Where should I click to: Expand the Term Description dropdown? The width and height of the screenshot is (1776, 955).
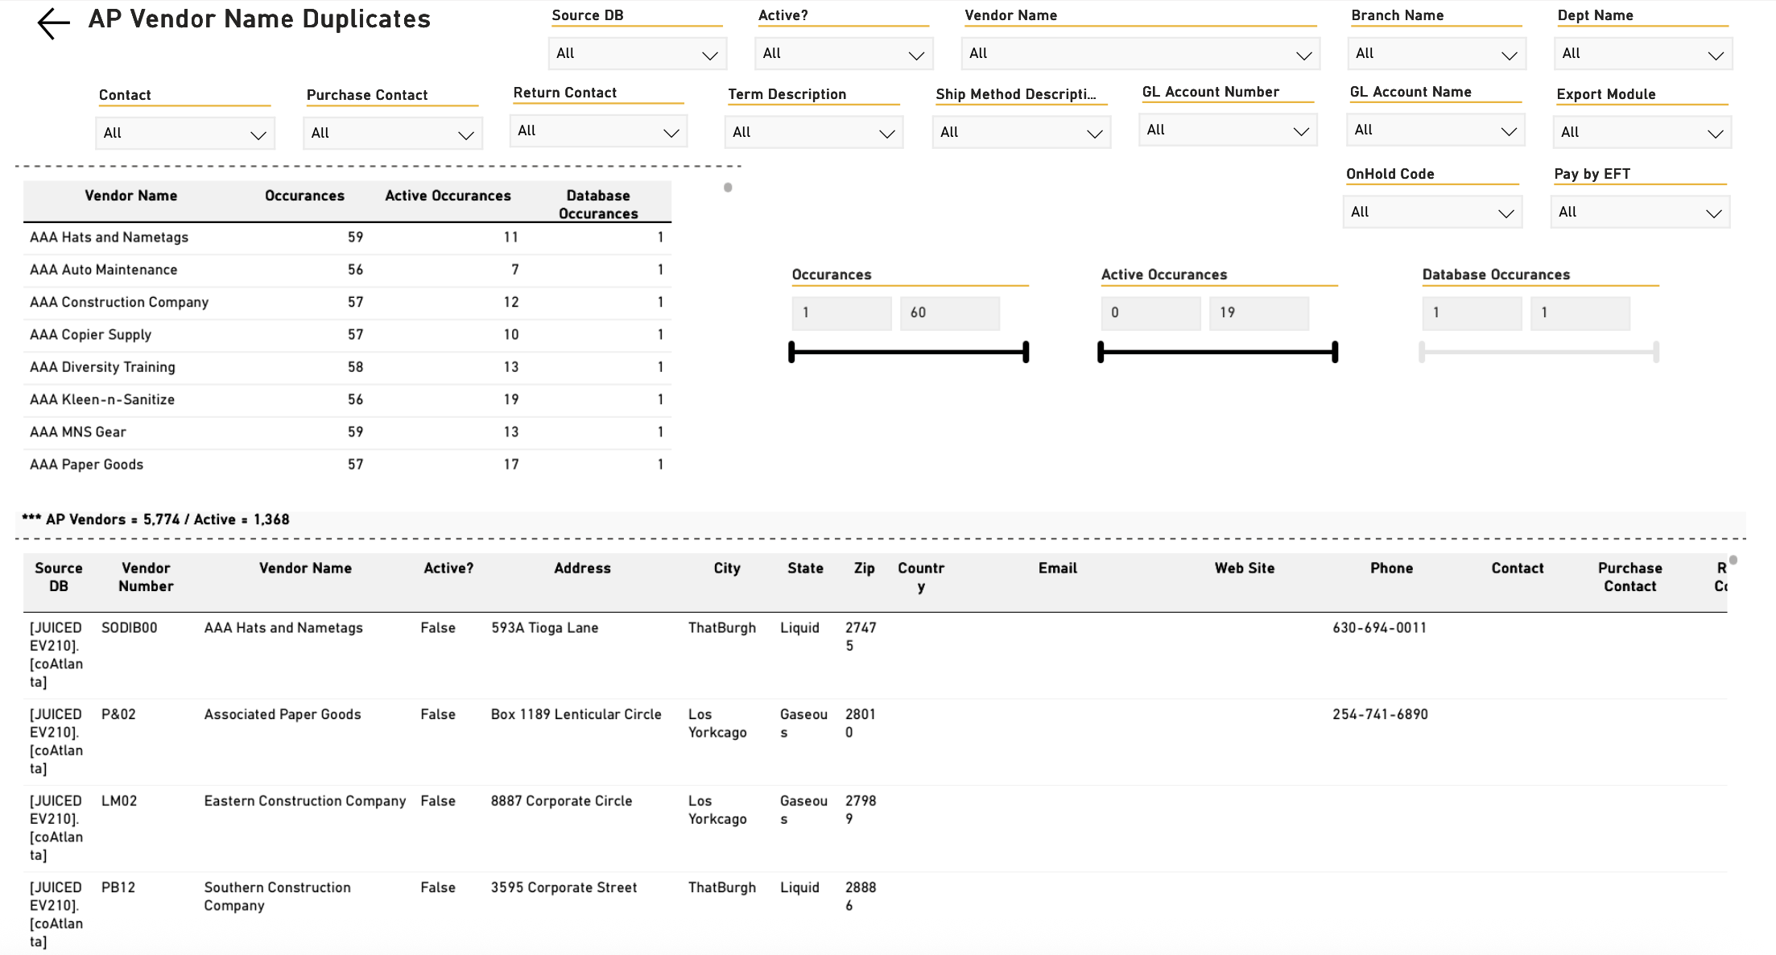click(x=814, y=133)
